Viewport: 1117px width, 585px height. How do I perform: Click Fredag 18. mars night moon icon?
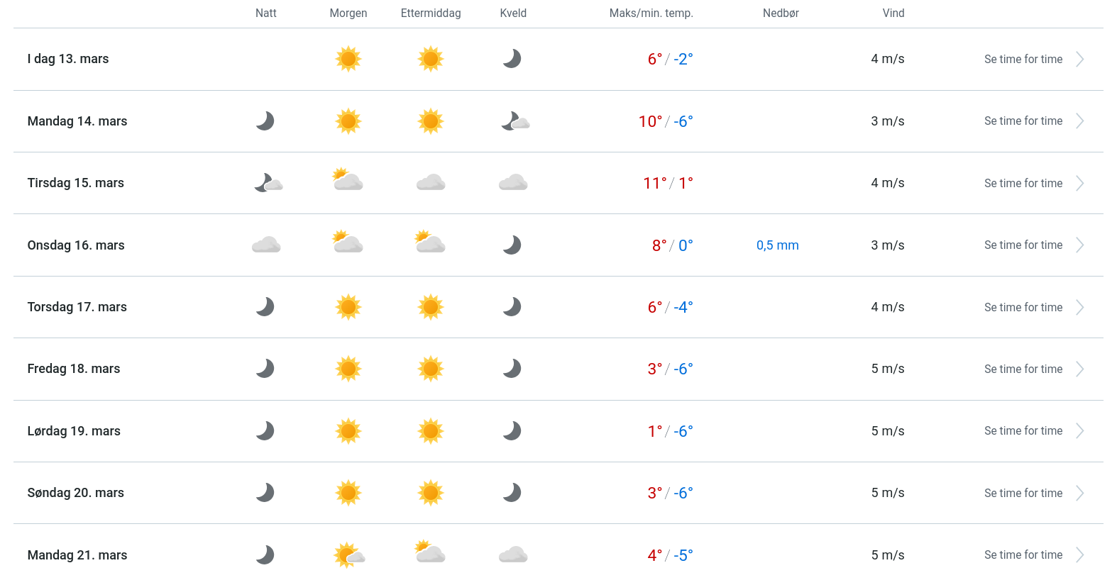pos(265,369)
